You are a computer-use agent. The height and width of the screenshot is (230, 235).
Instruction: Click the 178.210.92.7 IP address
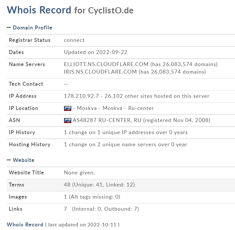pyautogui.click(x=81, y=96)
